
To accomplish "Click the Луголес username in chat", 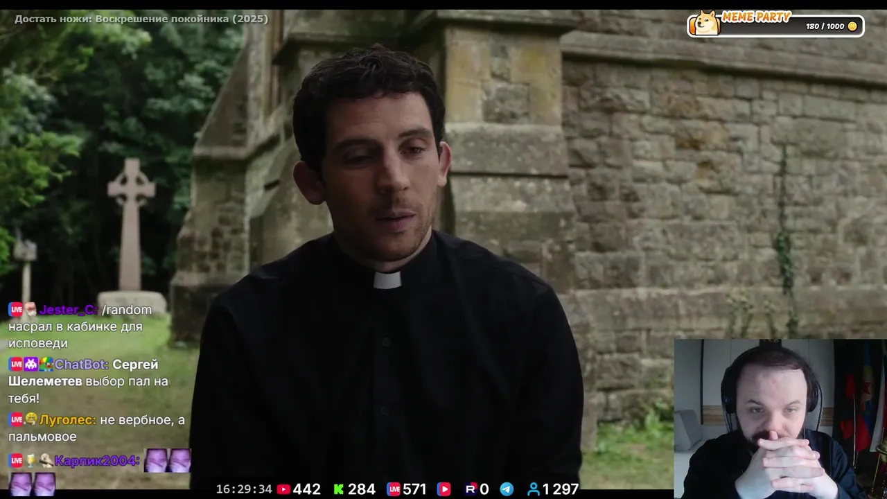I will [x=68, y=419].
